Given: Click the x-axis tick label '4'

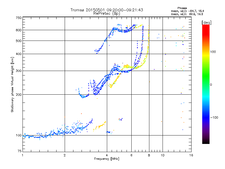Looking at the screenshot, I should point(107,155).
